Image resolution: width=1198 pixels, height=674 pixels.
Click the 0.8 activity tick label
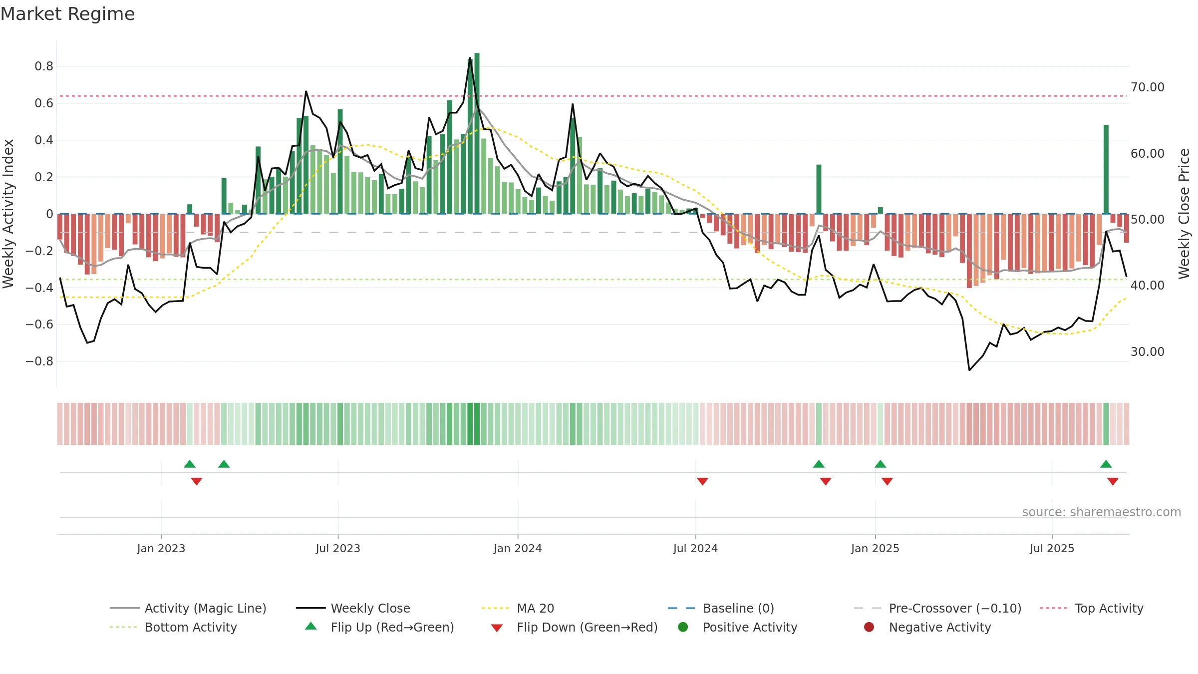(44, 66)
